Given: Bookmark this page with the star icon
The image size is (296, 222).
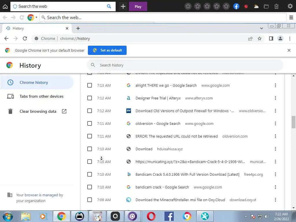Looking at the screenshot, I should (260, 38).
